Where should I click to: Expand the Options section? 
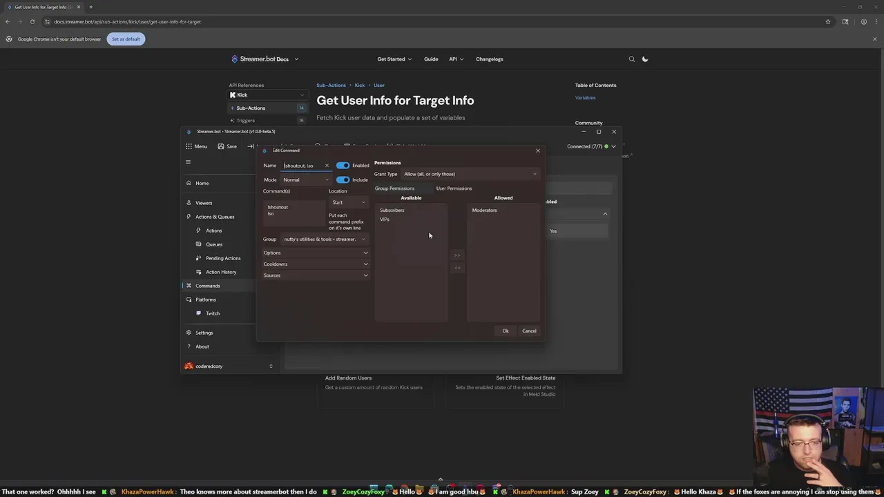click(316, 253)
